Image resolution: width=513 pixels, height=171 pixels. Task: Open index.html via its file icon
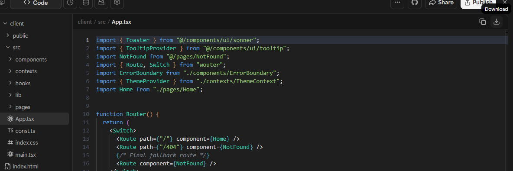[x=7, y=166]
